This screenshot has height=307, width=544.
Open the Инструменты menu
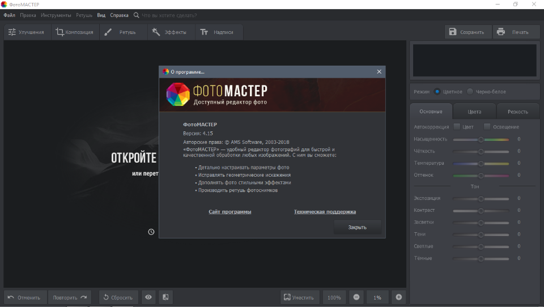coord(56,15)
